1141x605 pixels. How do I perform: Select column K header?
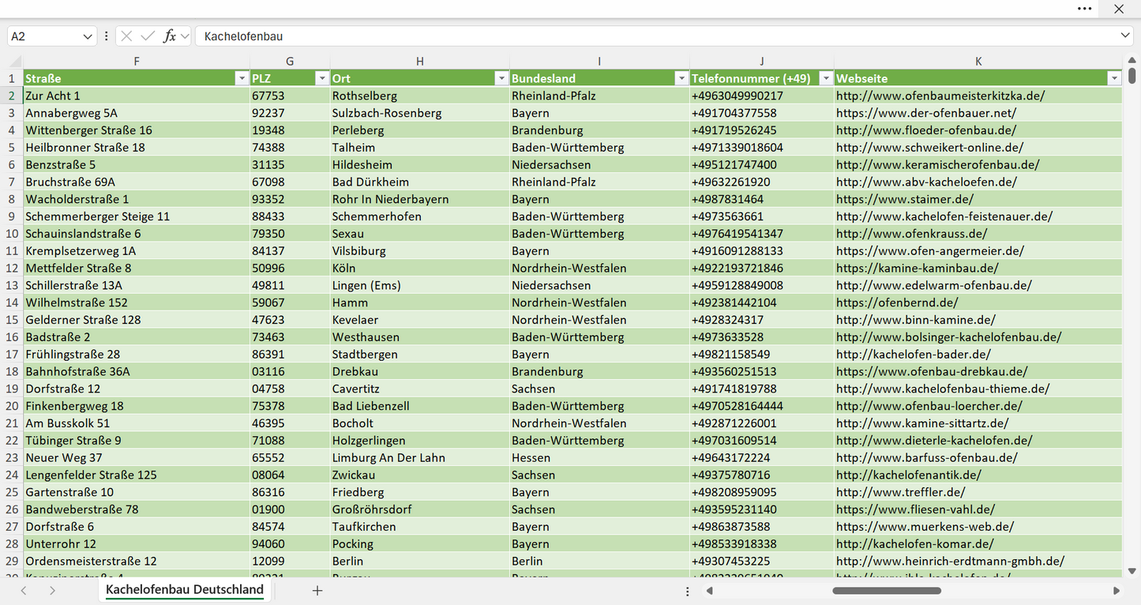[978, 62]
